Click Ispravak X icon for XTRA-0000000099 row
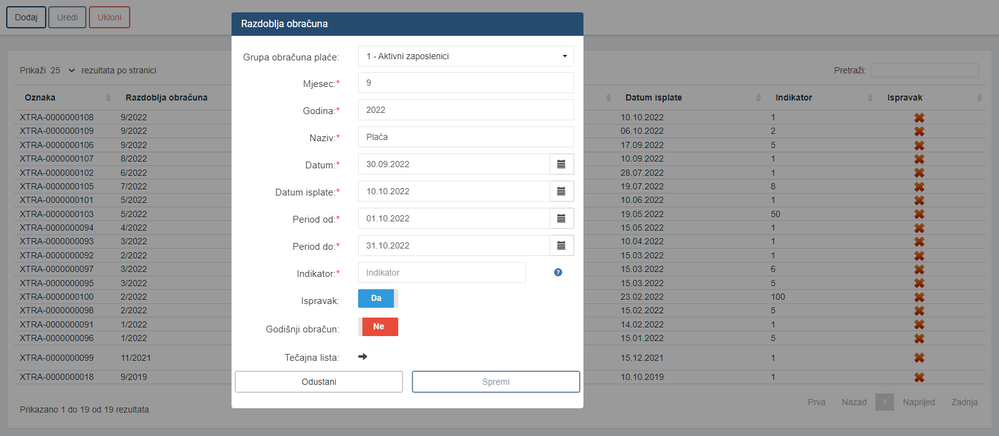 (x=919, y=358)
